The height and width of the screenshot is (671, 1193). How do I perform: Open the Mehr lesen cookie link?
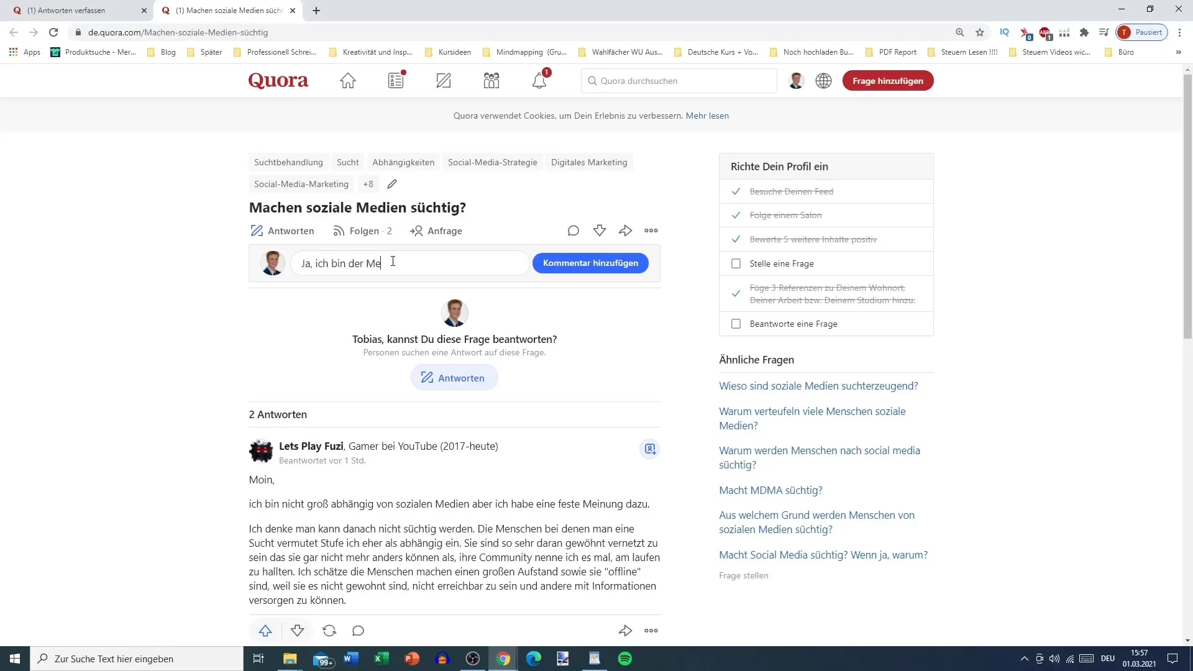point(707,116)
